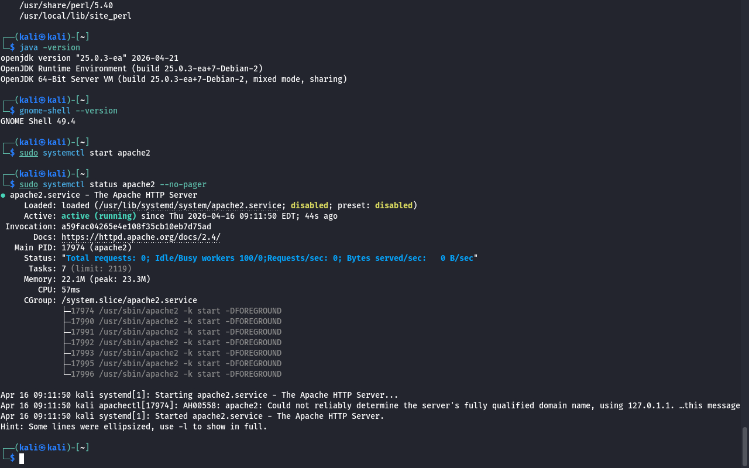Click the "Hint: Some lines were ellipsized" line

pos(133,426)
